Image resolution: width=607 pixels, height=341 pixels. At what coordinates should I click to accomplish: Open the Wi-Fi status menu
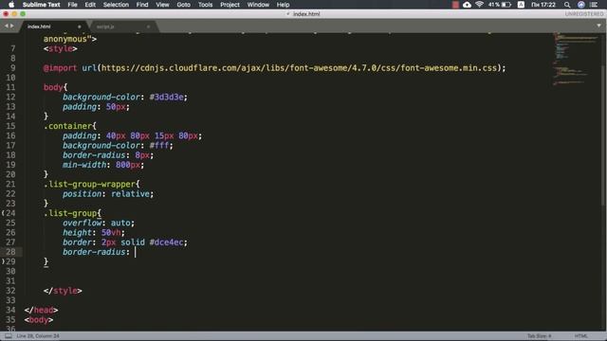(x=479, y=5)
